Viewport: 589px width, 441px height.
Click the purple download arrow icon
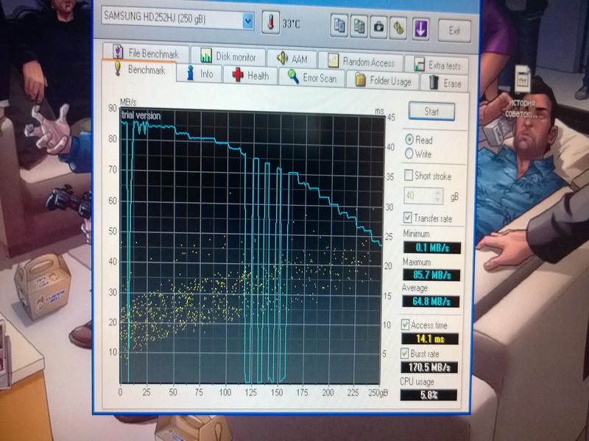420,29
